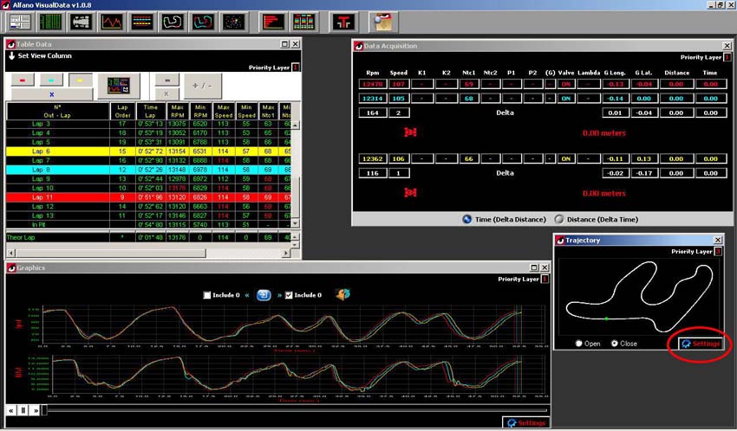Image resolution: width=737 pixels, height=431 pixels.
Task: Open the multicolor track map toolbar icon
Action: click(x=203, y=22)
